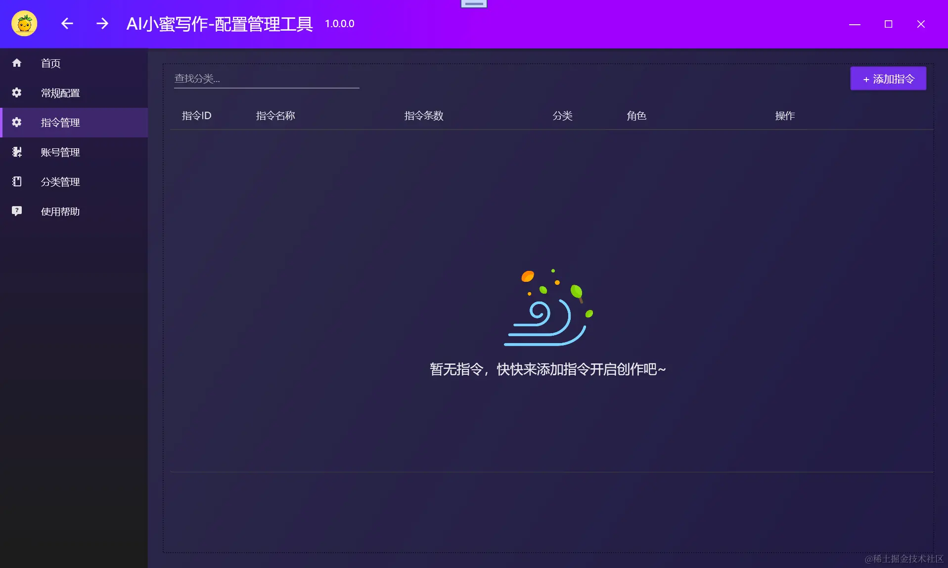The image size is (948, 568).
Task: Close the application window
Action: pos(921,24)
